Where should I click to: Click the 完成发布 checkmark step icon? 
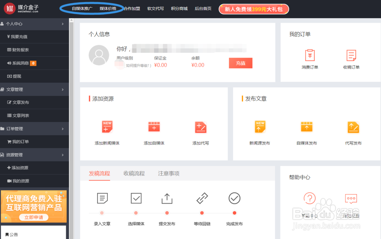point(234,198)
